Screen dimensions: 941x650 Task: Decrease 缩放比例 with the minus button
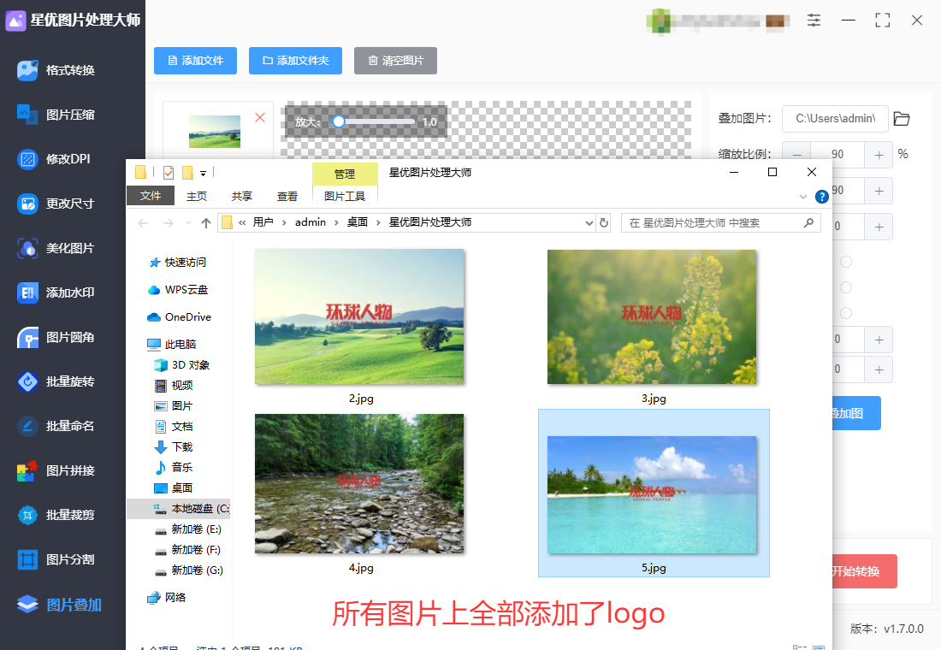[797, 155]
